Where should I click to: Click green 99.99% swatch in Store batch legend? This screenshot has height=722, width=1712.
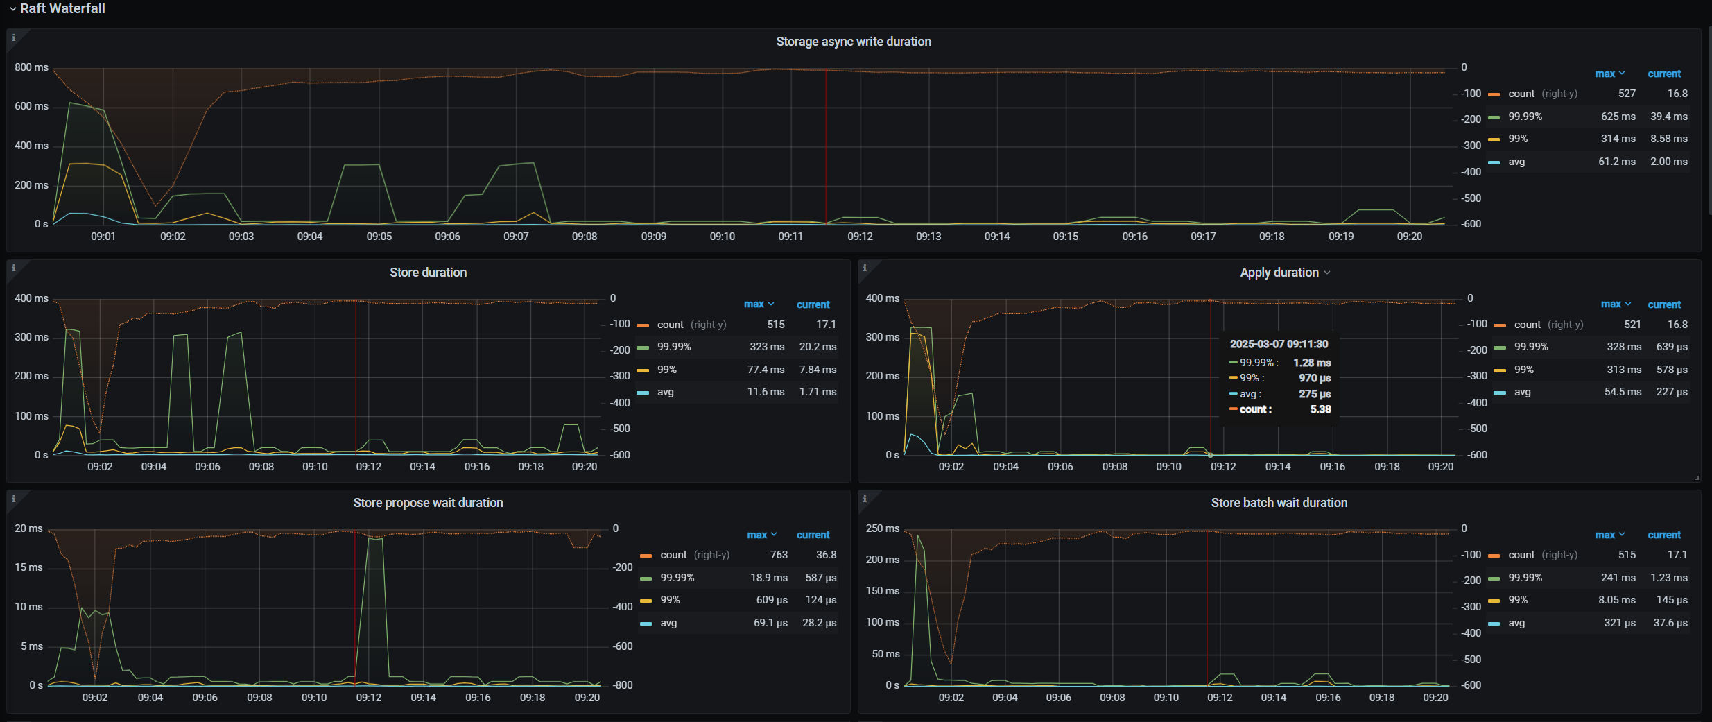click(1494, 578)
